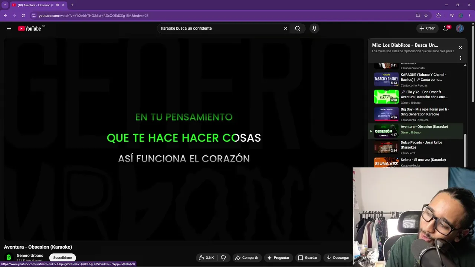The image size is (475, 267).
Task: Go to YouTube home via logo
Action: [29, 29]
